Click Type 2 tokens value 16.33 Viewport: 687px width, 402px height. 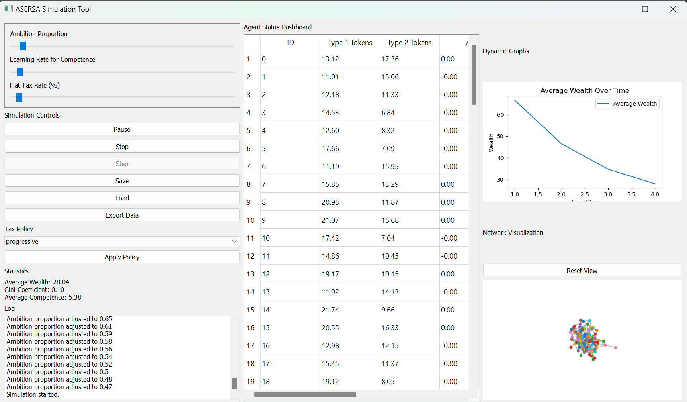tap(410, 328)
